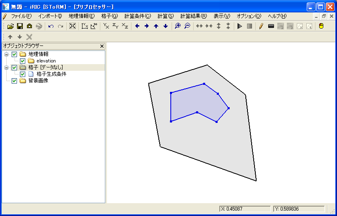This screenshot has width=337, height=216.
Task: Open the 計算条件(C) menu
Action: [138, 16]
